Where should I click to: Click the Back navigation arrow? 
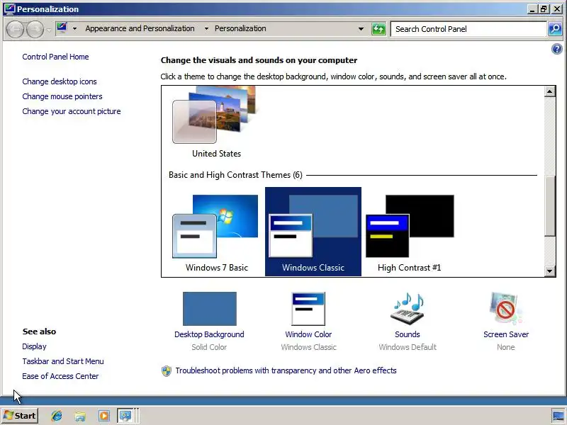coord(15,29)
